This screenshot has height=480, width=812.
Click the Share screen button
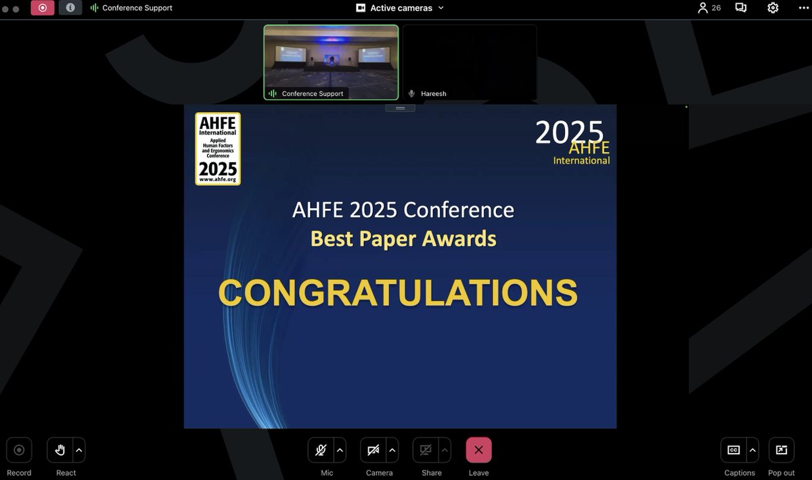[x=426, y=450]
